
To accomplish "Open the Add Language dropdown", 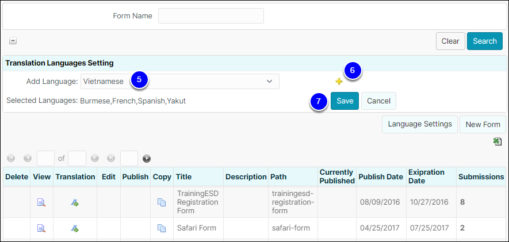I will (x=180, y=81).
